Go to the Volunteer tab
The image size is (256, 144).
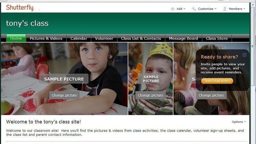point(104,38)
